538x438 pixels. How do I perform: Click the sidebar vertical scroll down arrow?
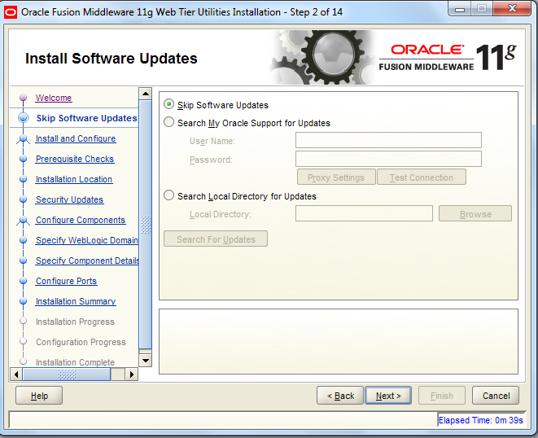click(146, 361)
